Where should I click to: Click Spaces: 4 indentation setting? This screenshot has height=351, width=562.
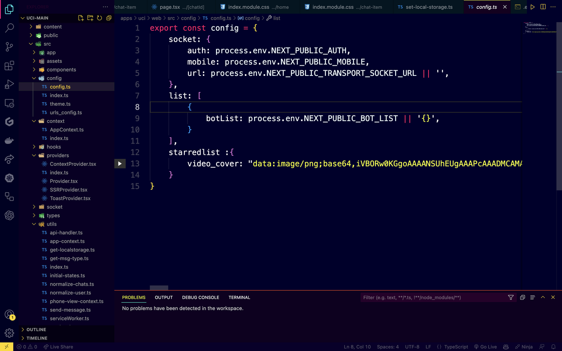click(x=388, y=347)
